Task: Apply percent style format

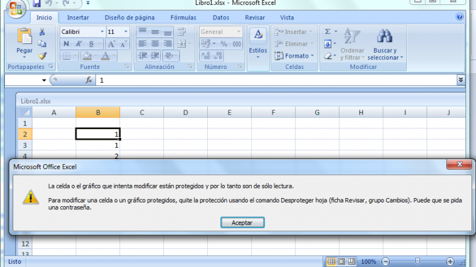Action: (224, 44)
